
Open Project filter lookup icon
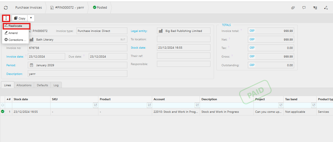click(281, 105)
